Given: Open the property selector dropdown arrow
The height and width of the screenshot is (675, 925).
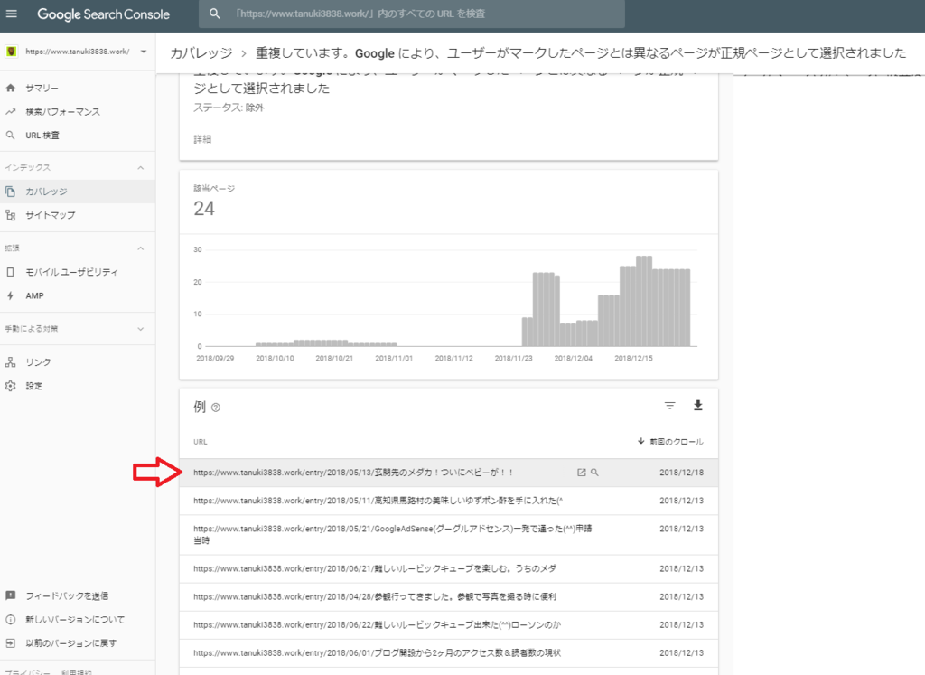Looking at the screenshot, I should point(144,52).
